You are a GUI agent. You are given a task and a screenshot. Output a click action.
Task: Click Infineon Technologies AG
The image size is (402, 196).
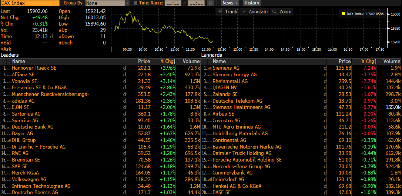[41, 186]
